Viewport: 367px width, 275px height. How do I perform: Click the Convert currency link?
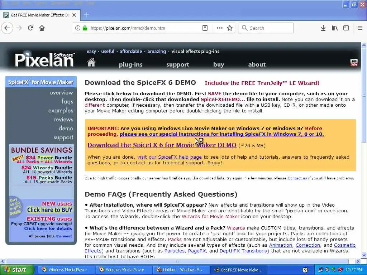(64, 236)
